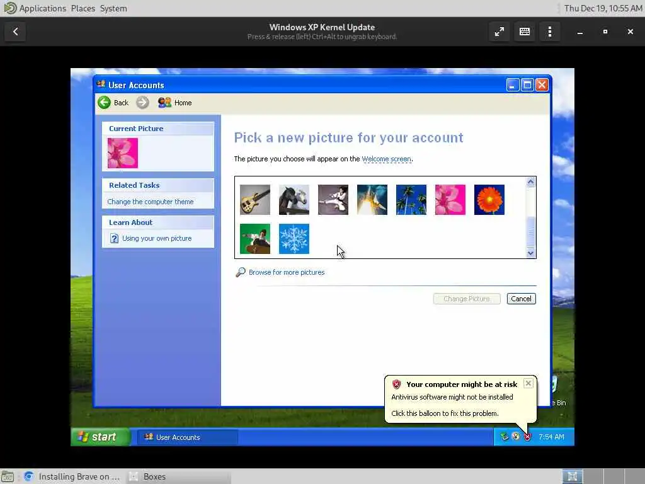Click the host clock date
This screenshot has height=484, width=645.
coord(603,8)
